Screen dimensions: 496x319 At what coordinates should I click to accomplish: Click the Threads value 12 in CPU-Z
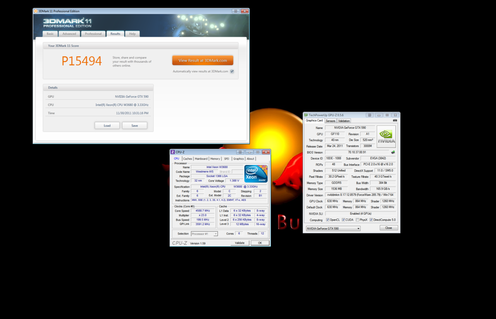tap(262, 234)
